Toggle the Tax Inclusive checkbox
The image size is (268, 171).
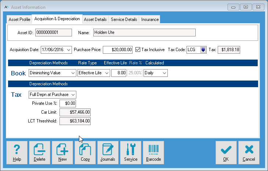tap(138, 50)
